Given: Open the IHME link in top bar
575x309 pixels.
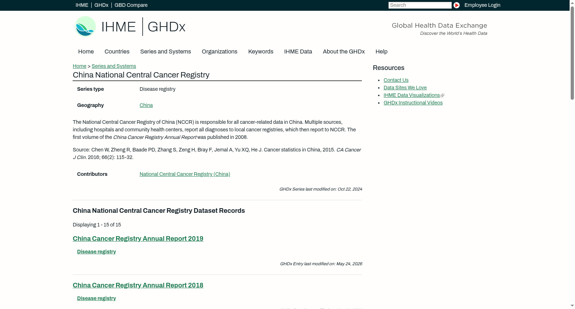Looking at the screenshot, I should [x=82, y=5].
